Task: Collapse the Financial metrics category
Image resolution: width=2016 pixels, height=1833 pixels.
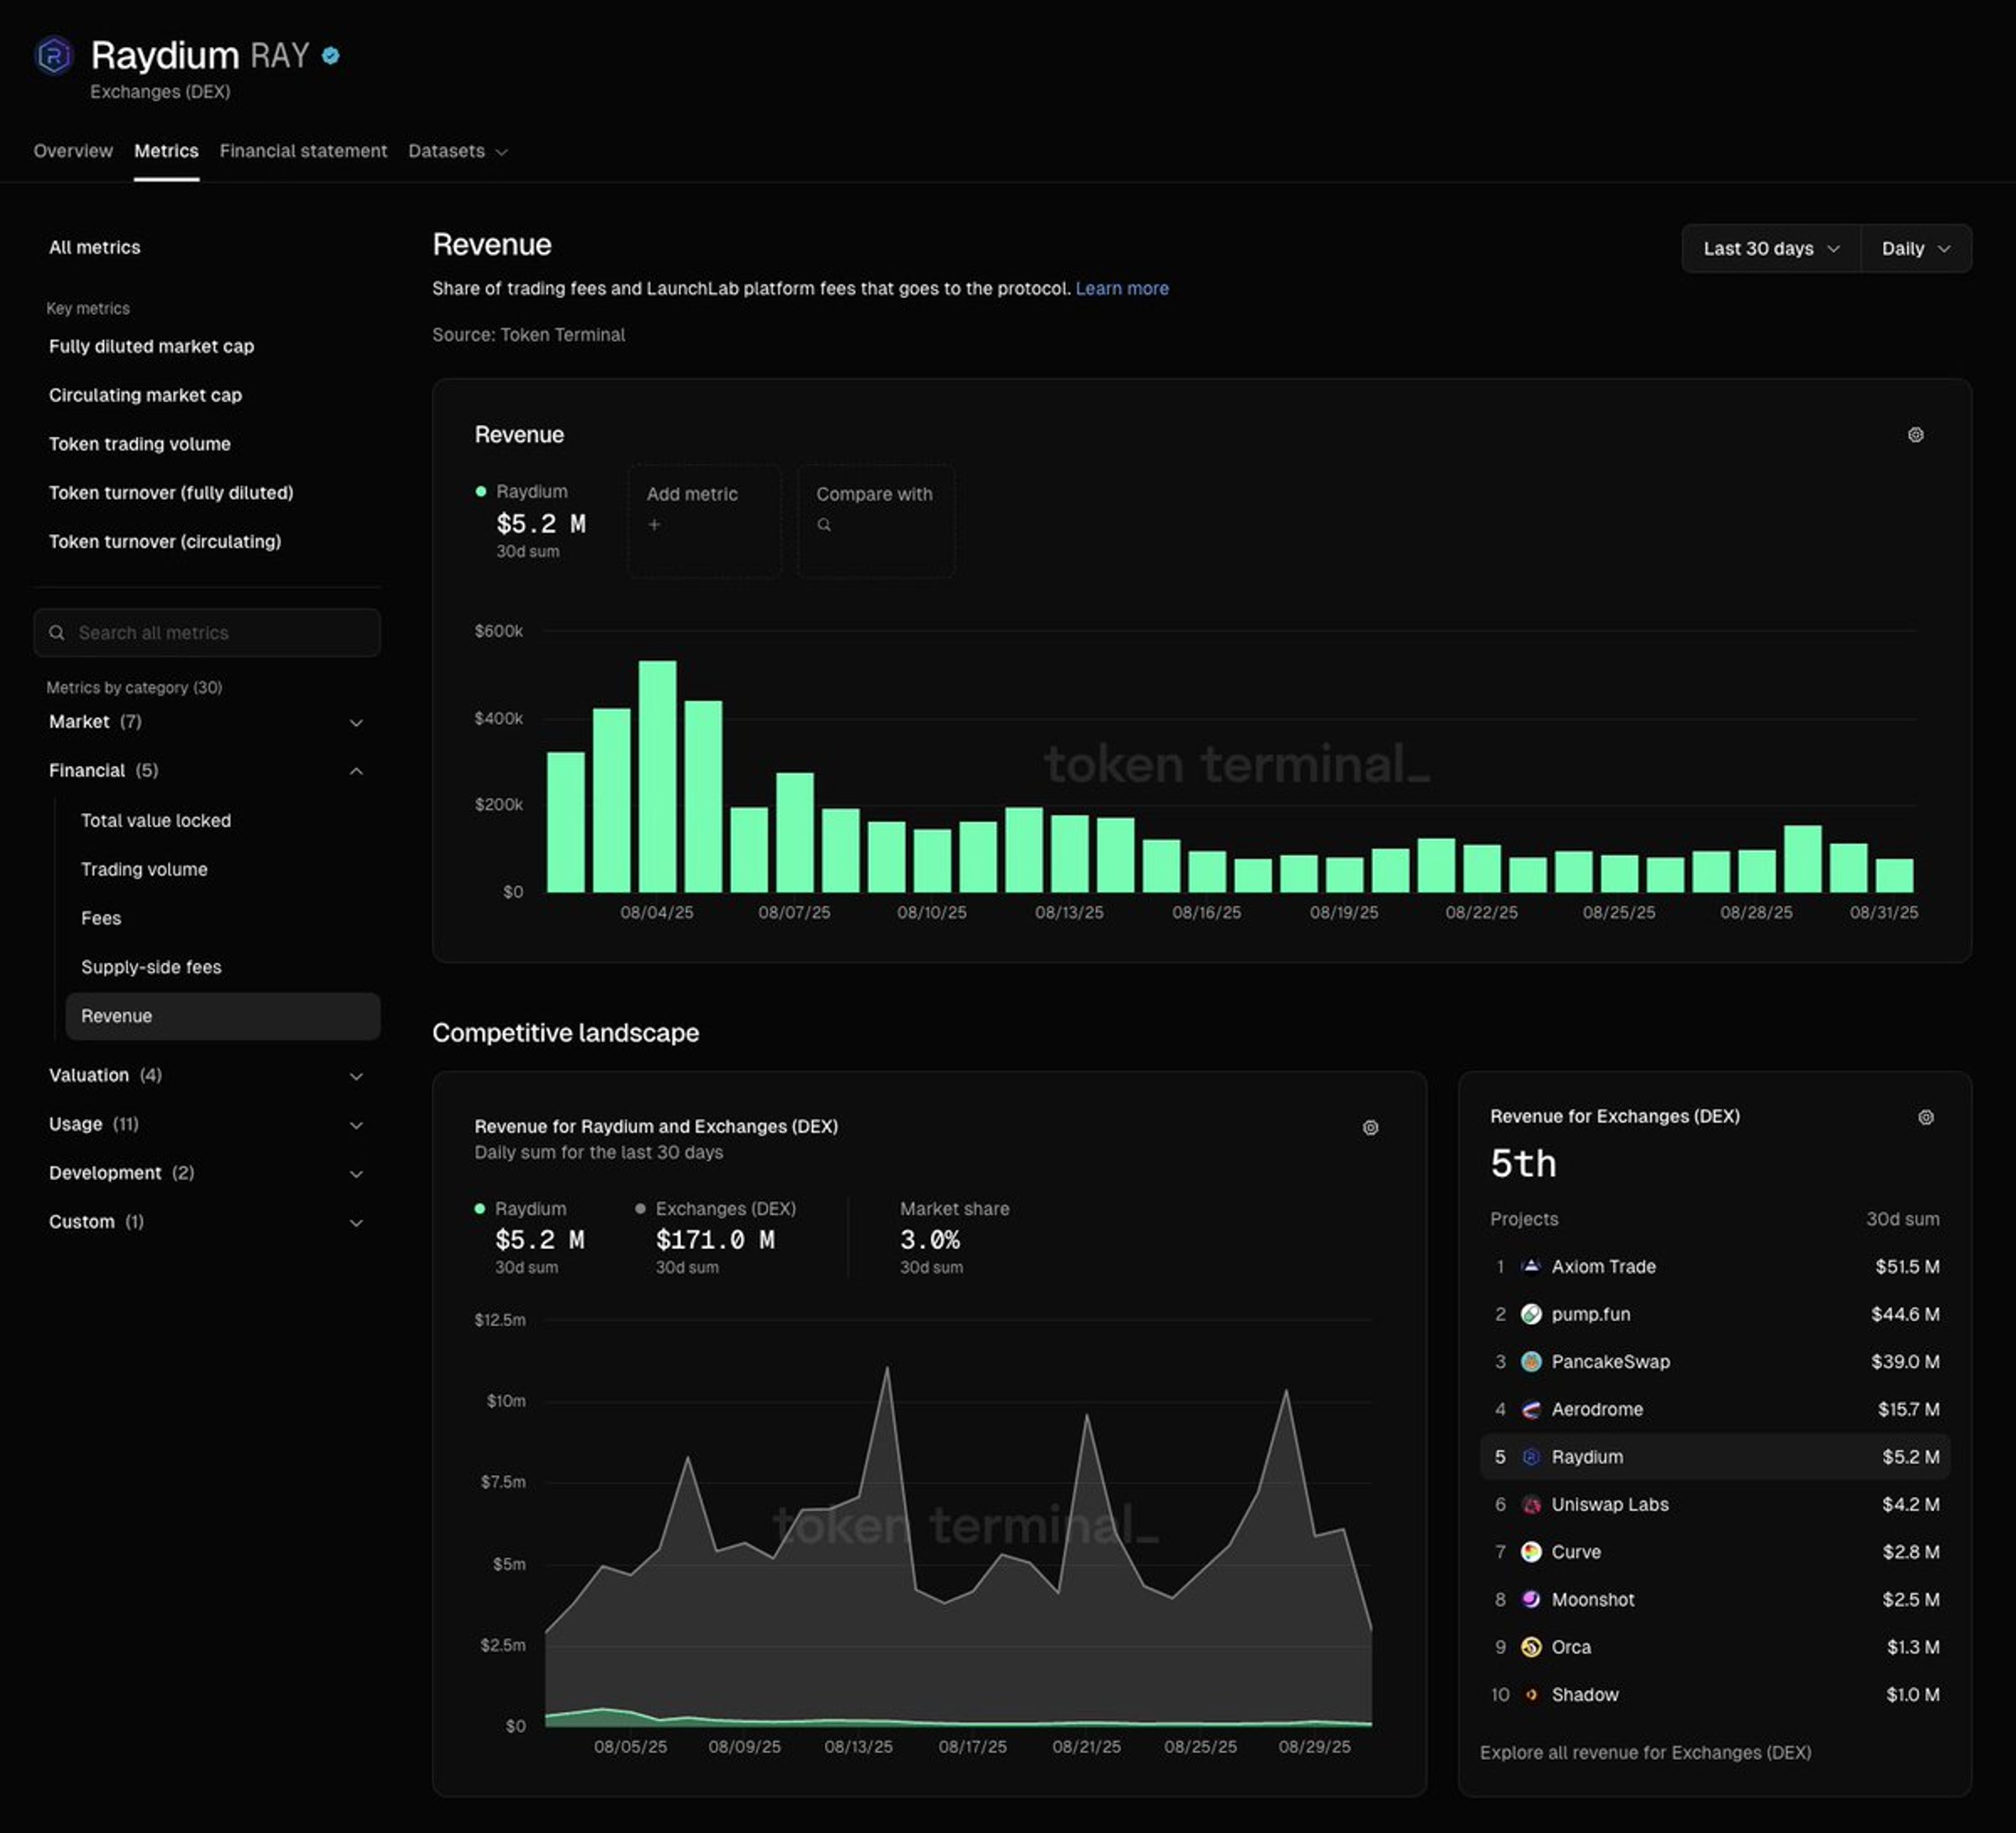Action: click(206, 770)
